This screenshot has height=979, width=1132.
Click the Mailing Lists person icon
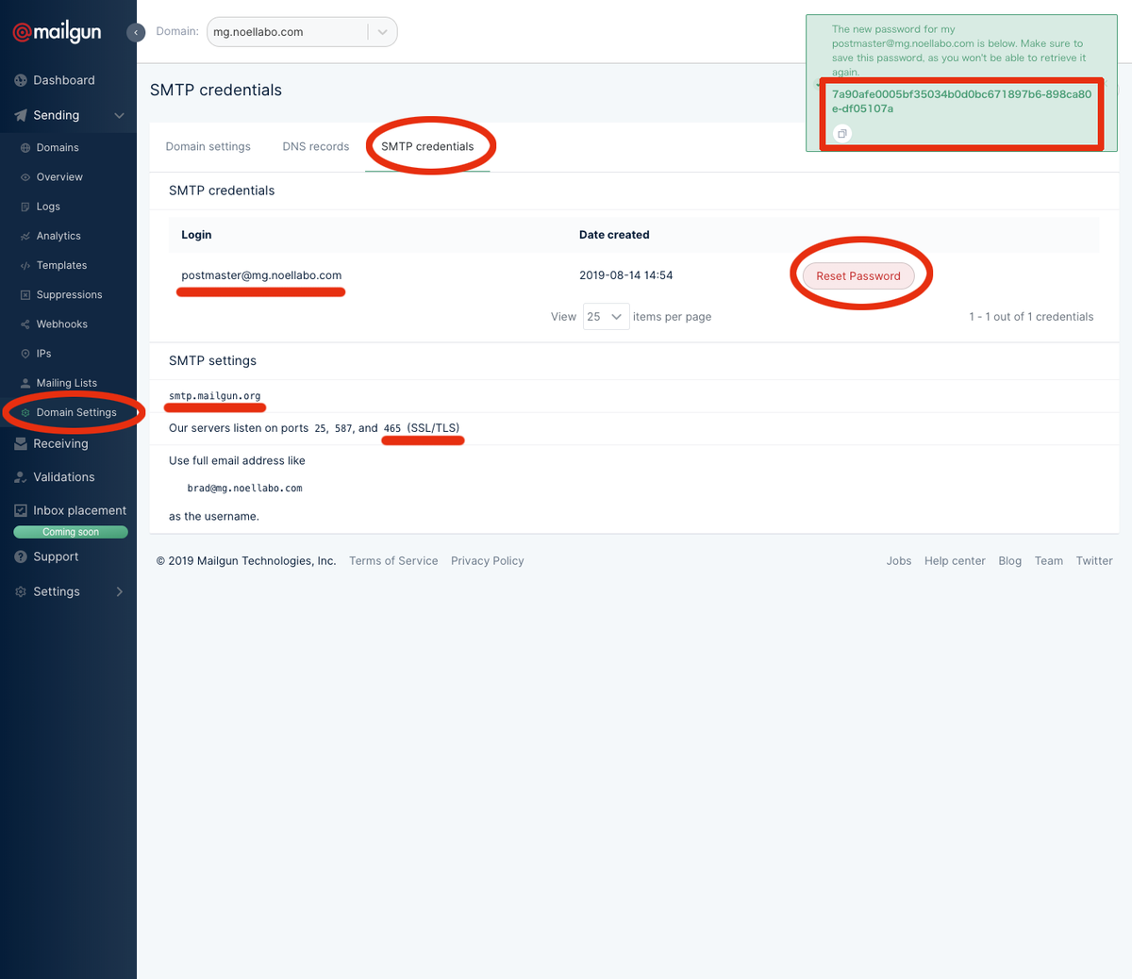(25, 383)
